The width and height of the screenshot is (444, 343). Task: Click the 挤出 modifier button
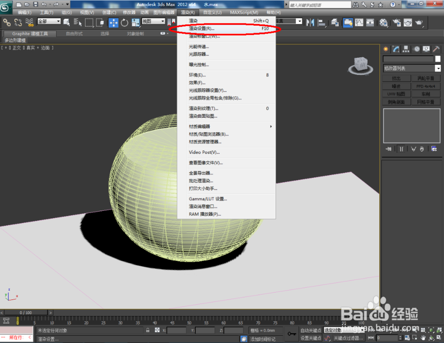tap(396, 79)
